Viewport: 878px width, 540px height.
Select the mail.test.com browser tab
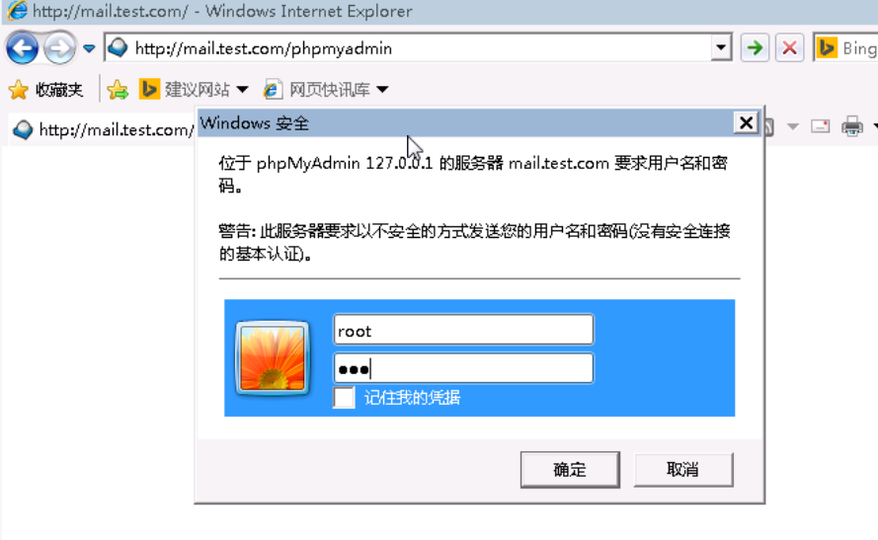click(103, 130)
